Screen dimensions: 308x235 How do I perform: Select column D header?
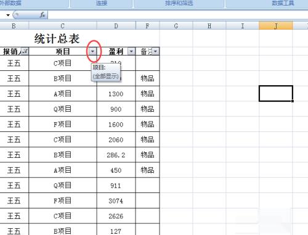pyautogui.click(x=116, y=26)
